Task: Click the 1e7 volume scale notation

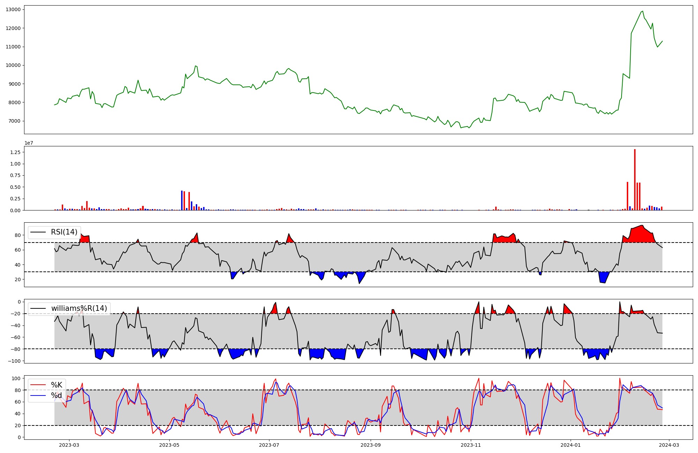Action: point(29,143)
